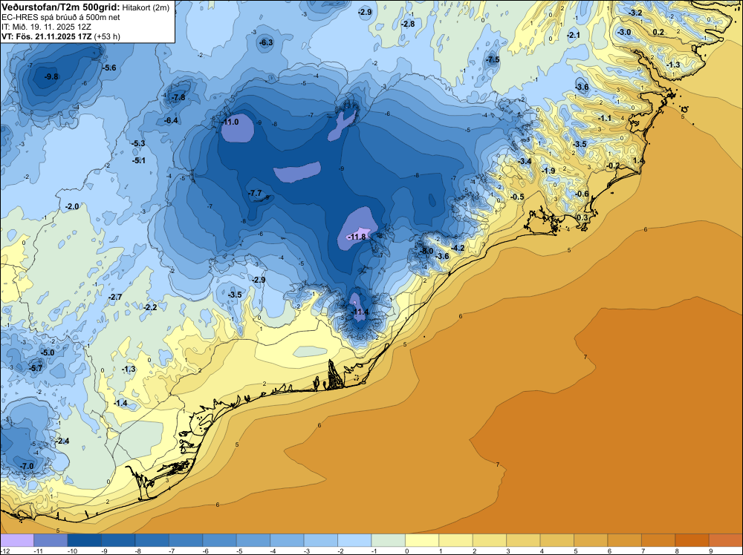Viewport: 743px width, 555px height.
Task: Select the 'EC-HRES spá brúuð á 500m net' line
Action: [61, 17]
